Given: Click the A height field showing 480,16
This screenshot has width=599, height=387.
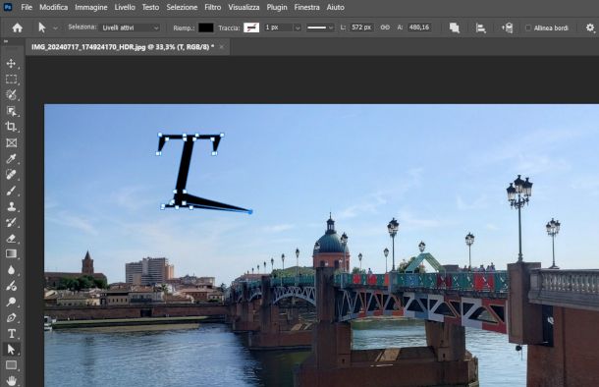Looking at the screenshot, I should [419, 28].
